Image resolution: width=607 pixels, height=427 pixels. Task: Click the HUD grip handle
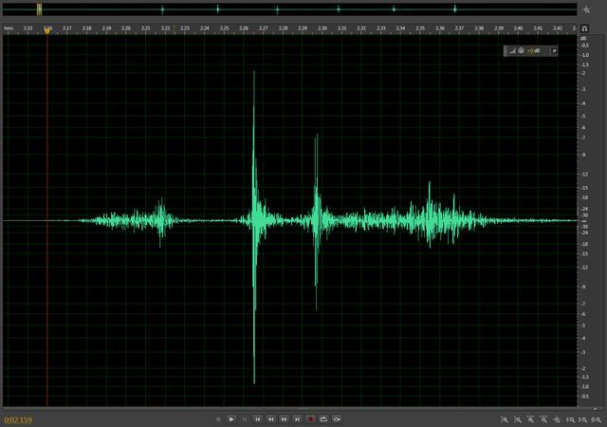click(506, 50)
